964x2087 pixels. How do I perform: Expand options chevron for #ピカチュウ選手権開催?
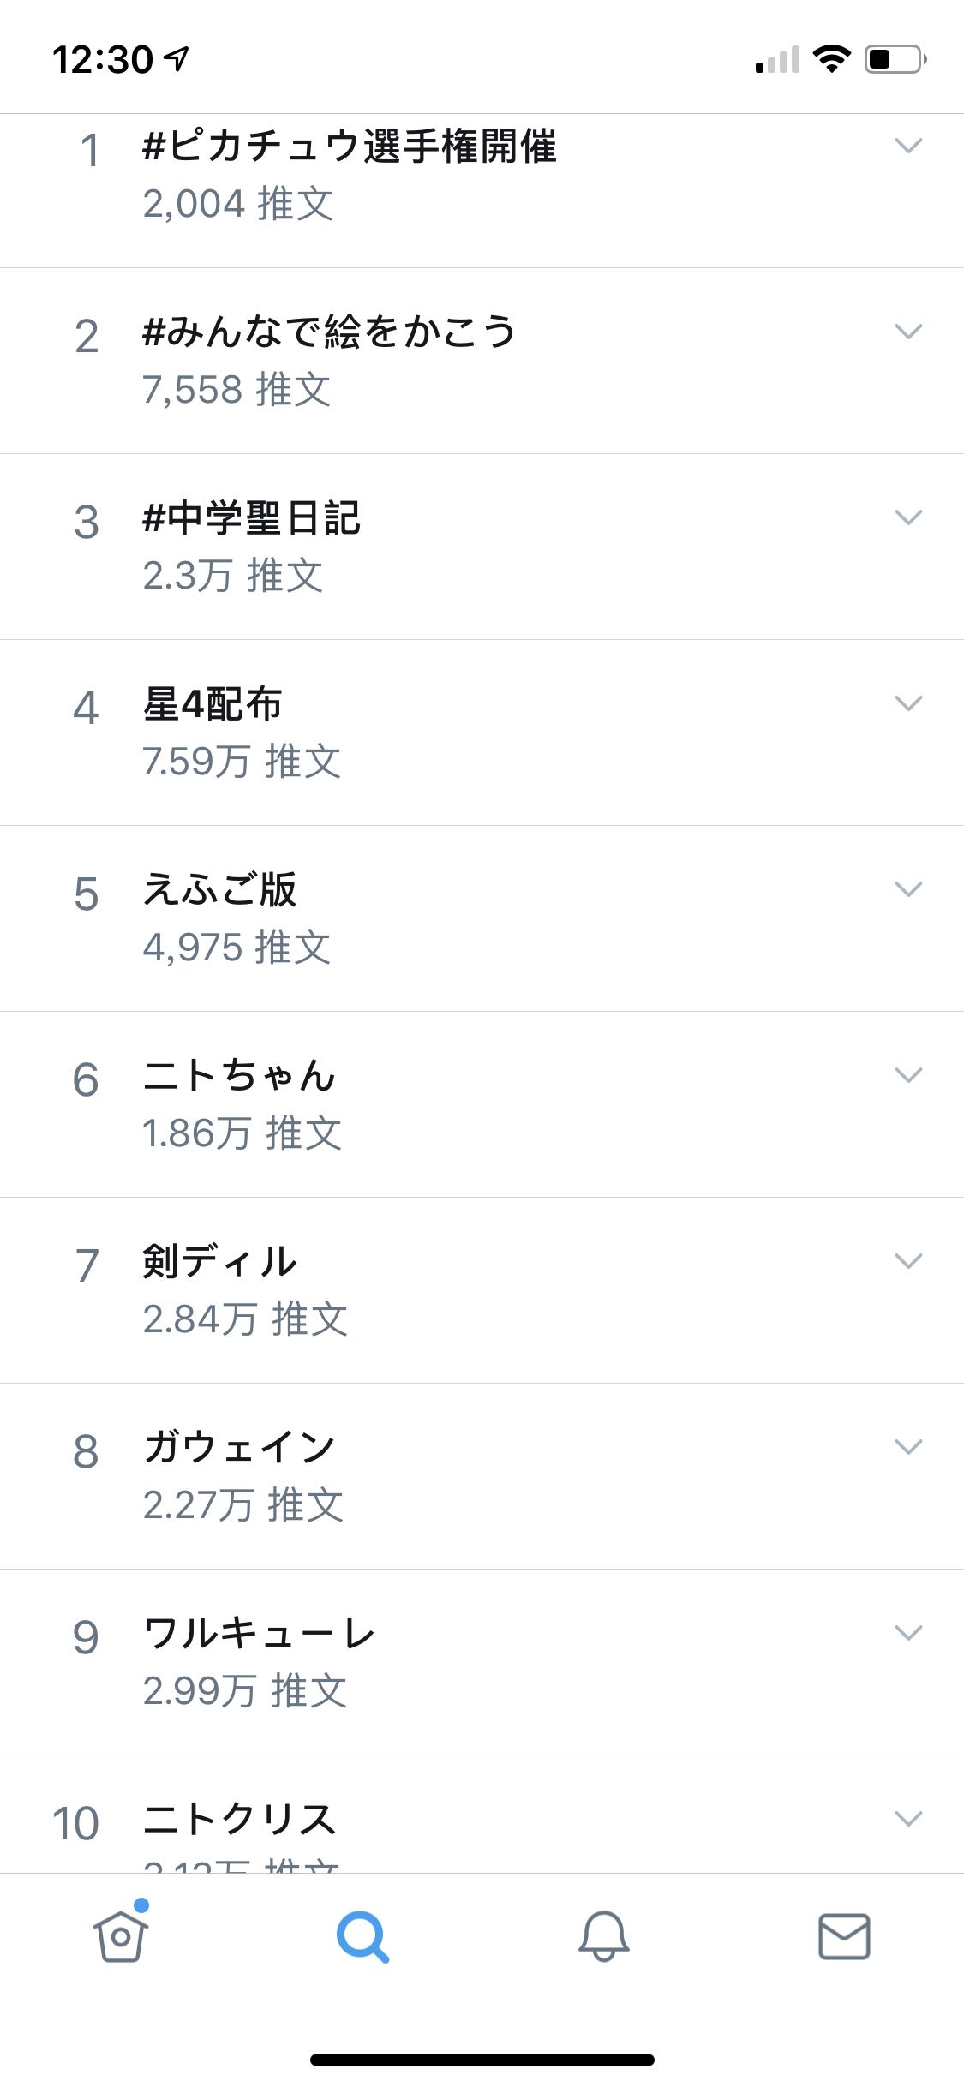tap(908, 145)
